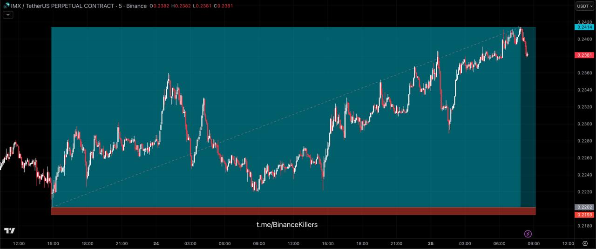Select the gray 0.2202 entry price label
The height and width of the screenshot is (249, 596).
[x=584, y=207]
